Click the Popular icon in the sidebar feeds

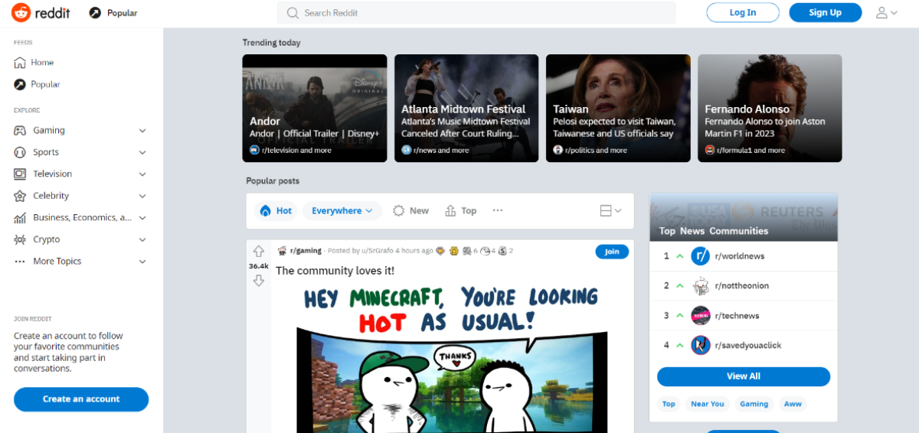point(20,84)
